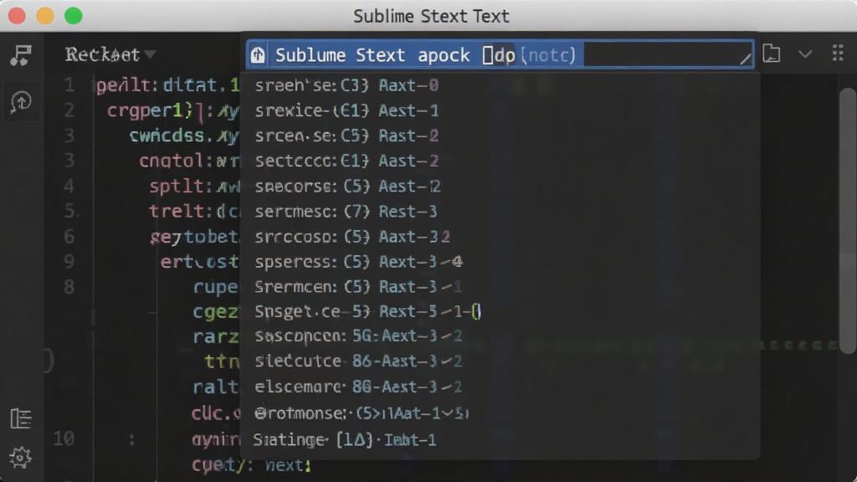Select the 'rotmonse: (5>' entry
The image size is (857, 482).
500,413
